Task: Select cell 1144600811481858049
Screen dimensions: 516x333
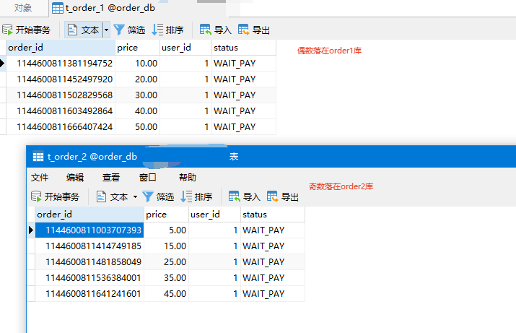Action: point(89,262)
